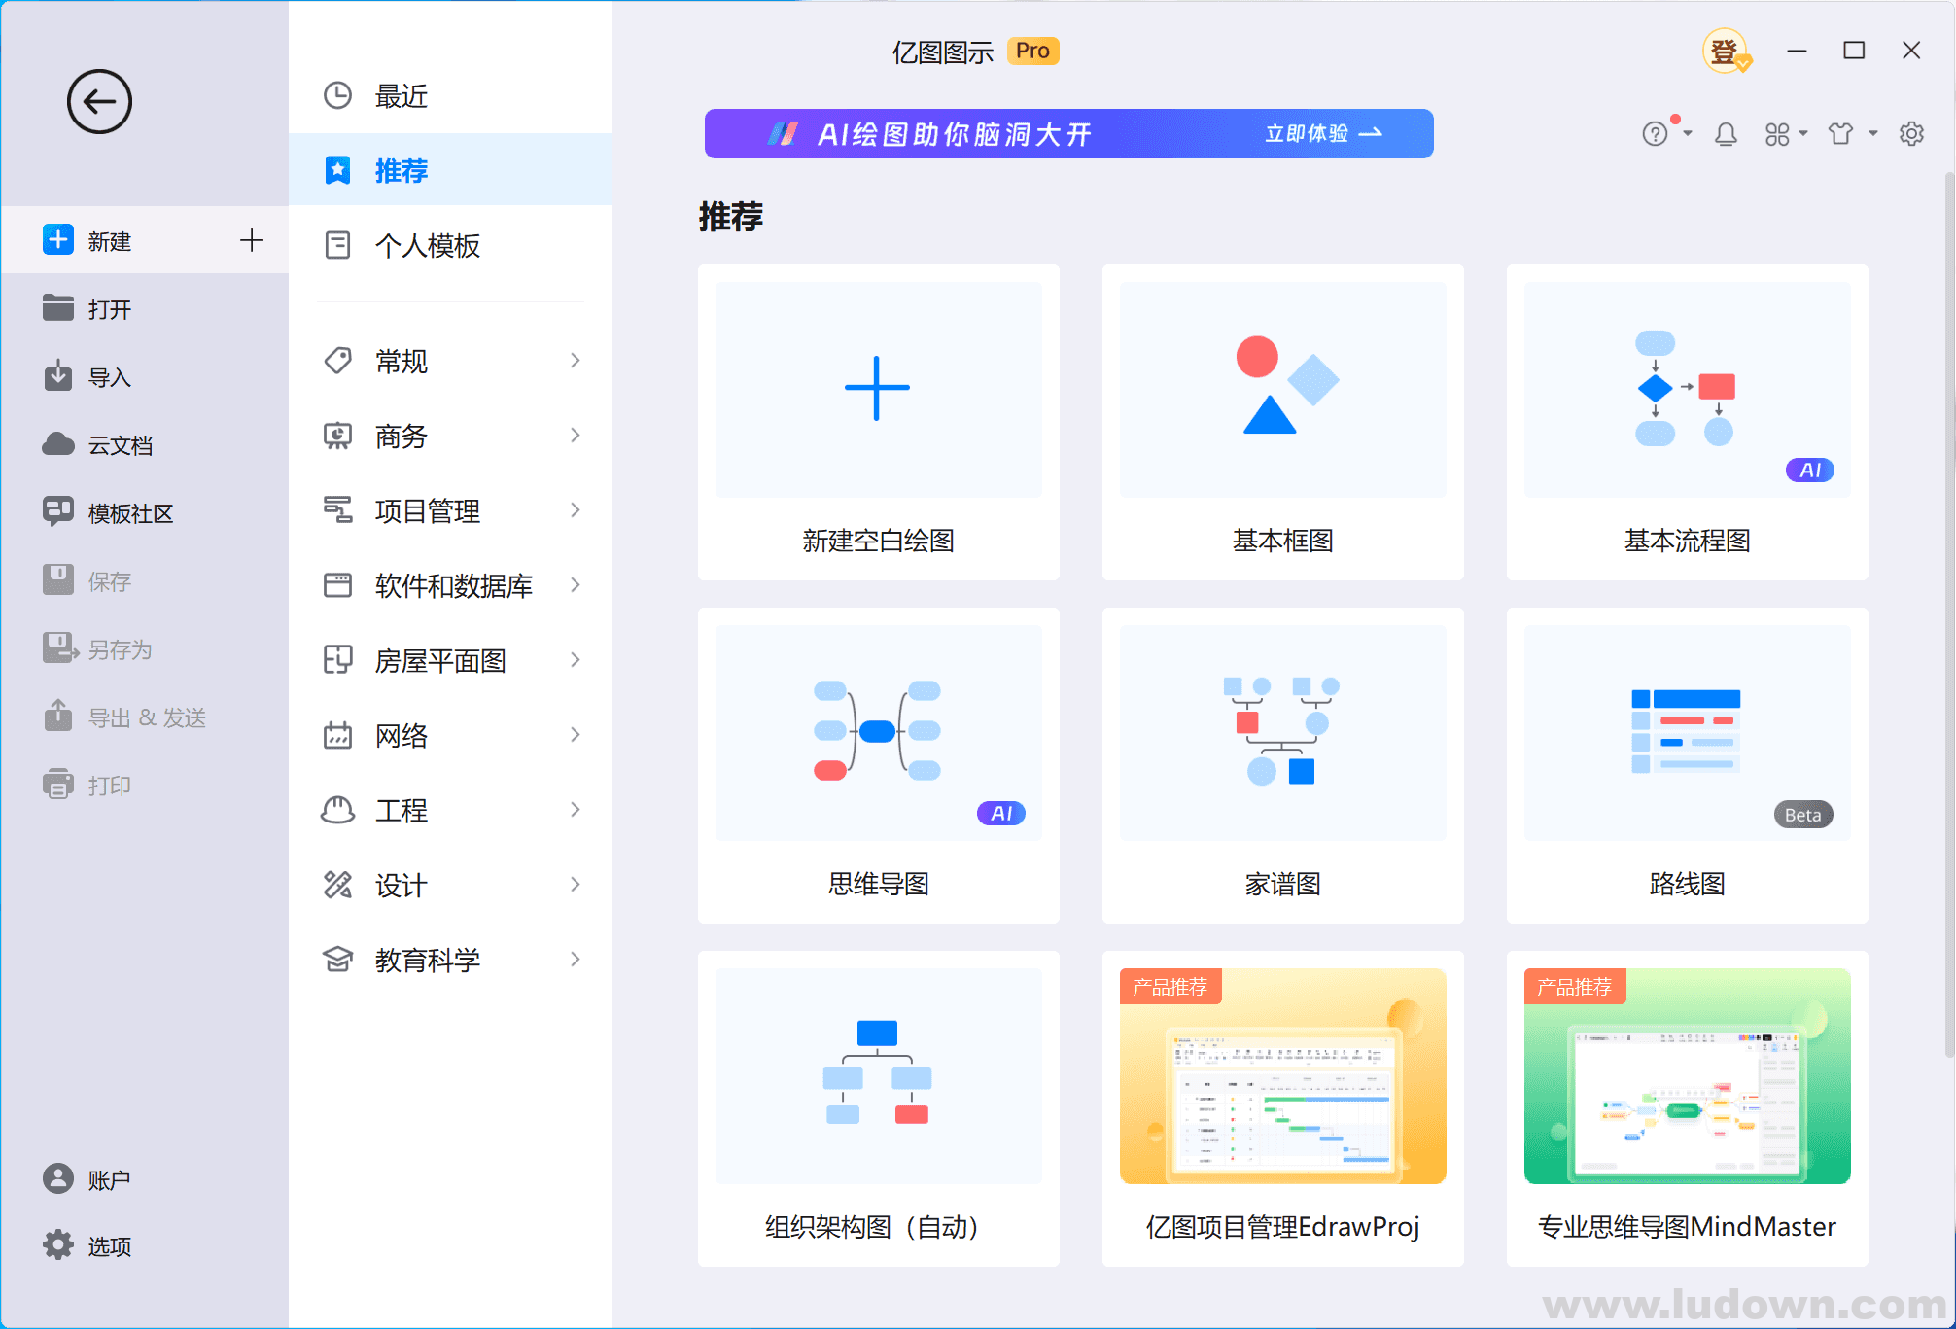The image size is (1956, 1329).
Task: Click the 打印 print item
Action: 144,786
